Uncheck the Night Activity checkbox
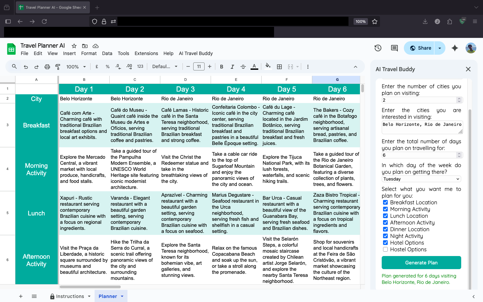The height and width of the screenshot is (302, 483). (385, 236)
